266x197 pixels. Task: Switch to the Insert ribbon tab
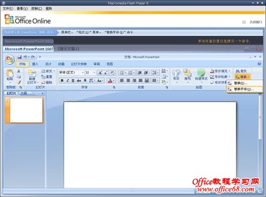click(x=35, y=64)
